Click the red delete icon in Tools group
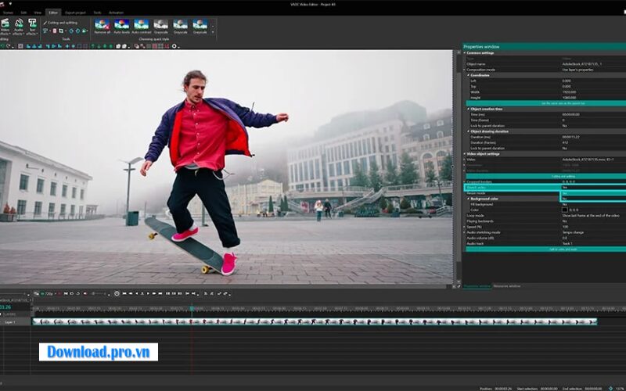 [x=55, y=30]
